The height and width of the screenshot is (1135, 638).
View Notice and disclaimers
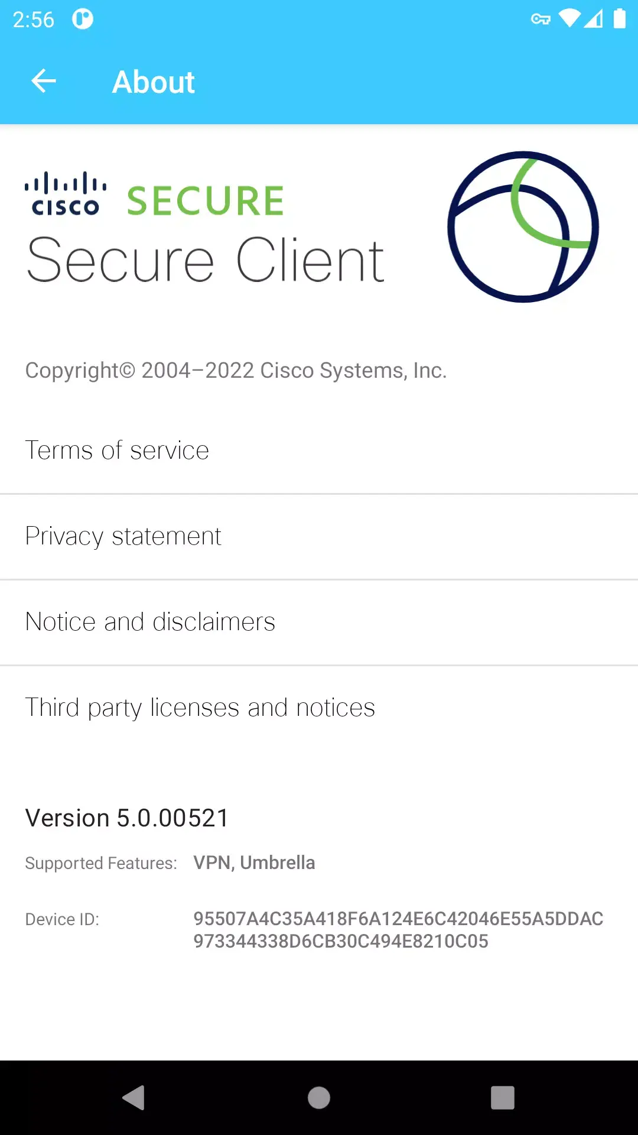(x=149, y=621)
